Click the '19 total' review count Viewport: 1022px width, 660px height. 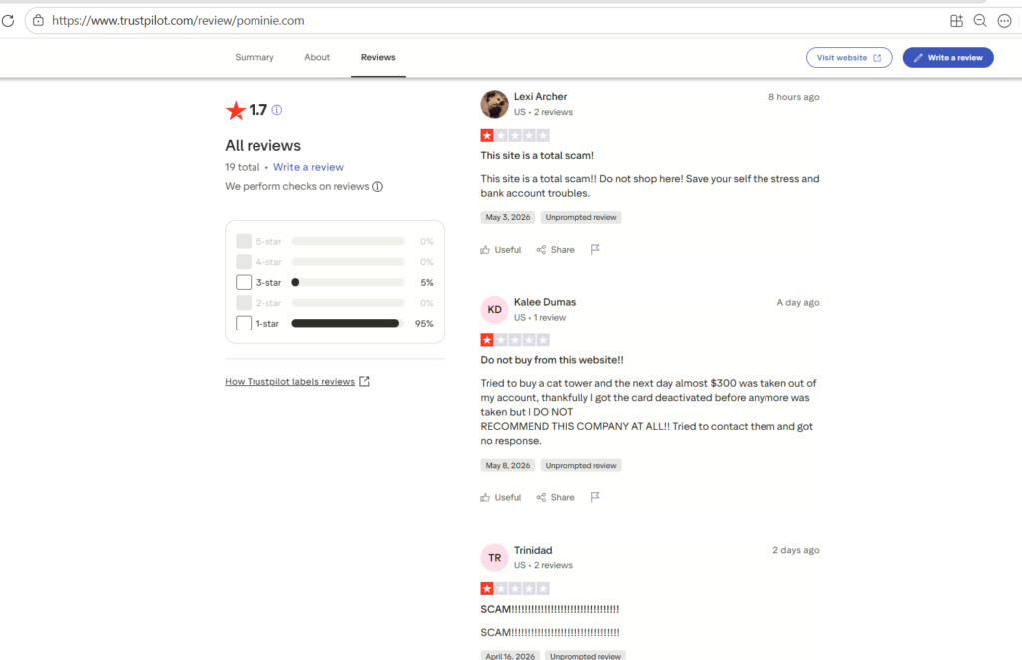pyautogui.click(x=243, y=167)
